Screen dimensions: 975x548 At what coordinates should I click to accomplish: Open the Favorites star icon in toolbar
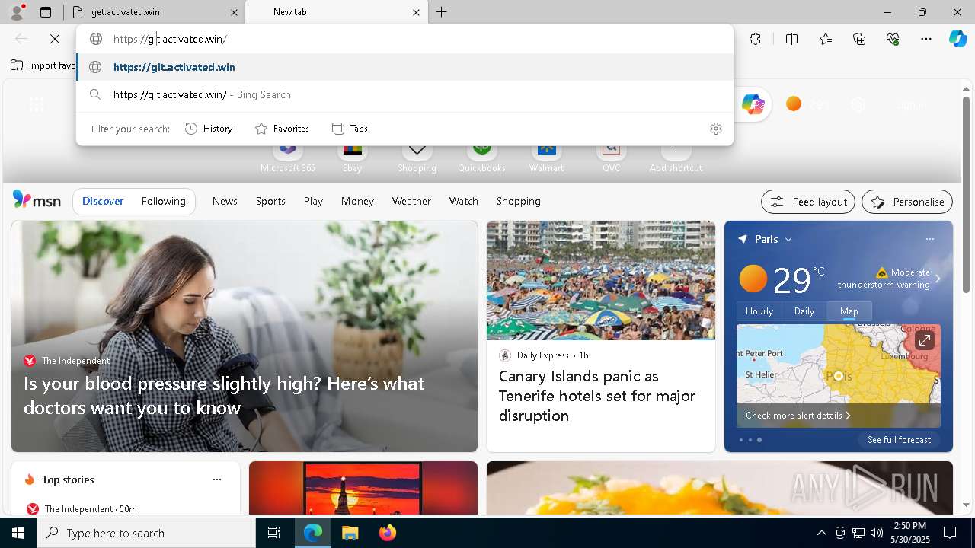(826, 39)
